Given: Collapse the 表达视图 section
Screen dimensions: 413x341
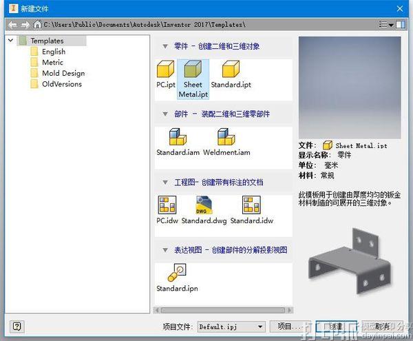Looking at the screenshot, I should click(165, 250).
